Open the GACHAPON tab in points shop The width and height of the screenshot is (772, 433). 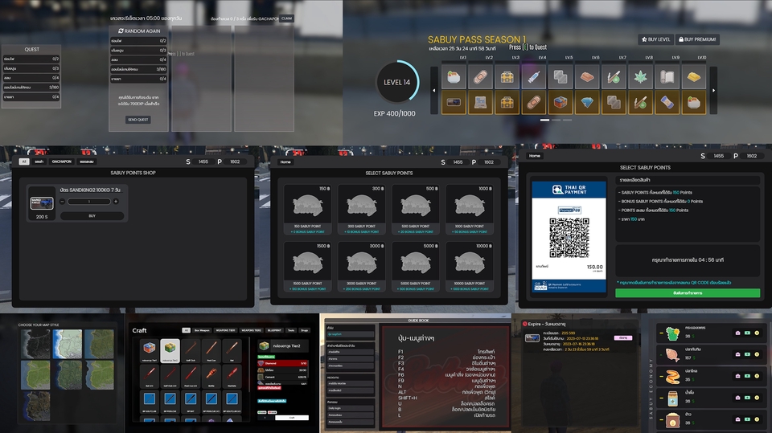tap(62, 161)
